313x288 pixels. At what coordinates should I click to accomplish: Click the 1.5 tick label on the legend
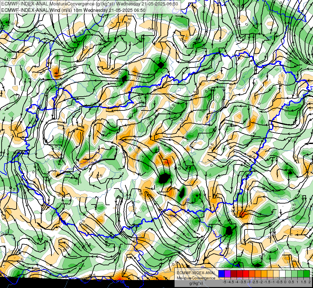[304, 282]
